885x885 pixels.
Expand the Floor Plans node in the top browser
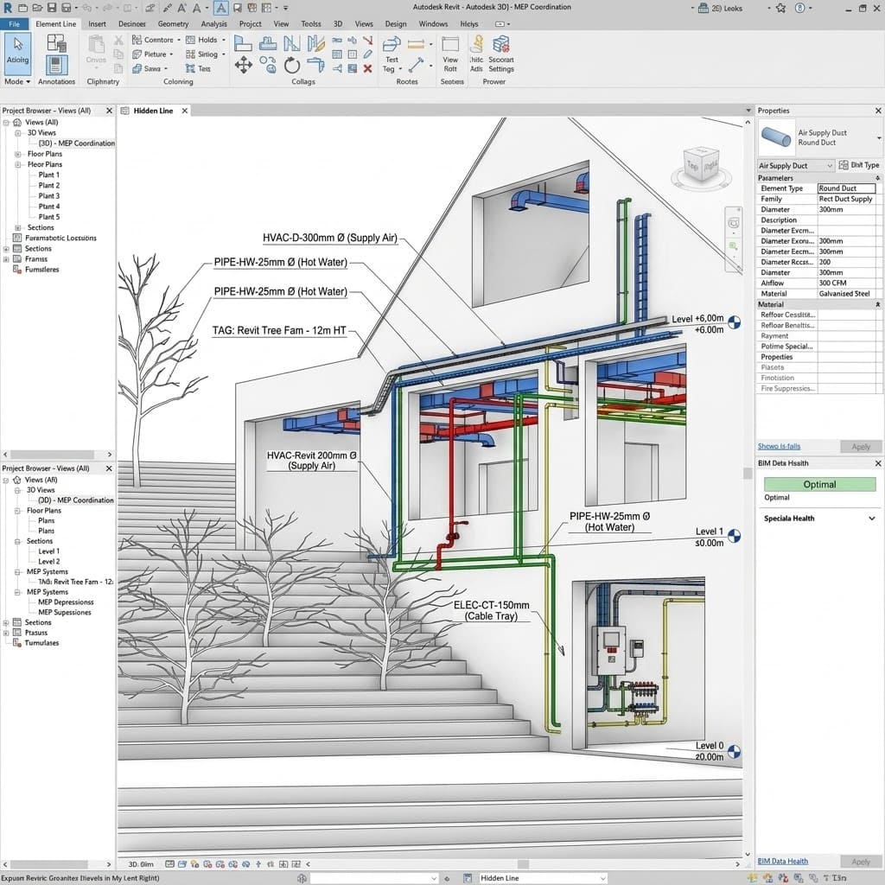[17, 154]
